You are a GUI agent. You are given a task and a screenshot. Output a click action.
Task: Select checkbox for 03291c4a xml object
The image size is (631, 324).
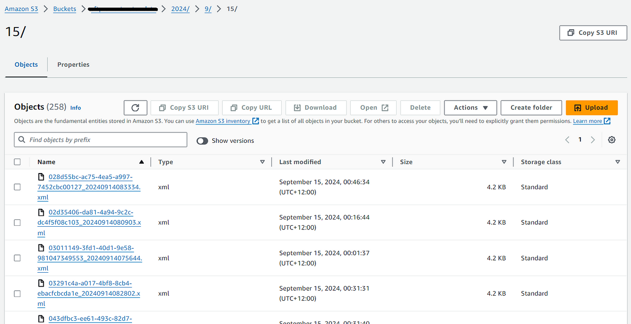pyautogui.click(x=17, y=293)
